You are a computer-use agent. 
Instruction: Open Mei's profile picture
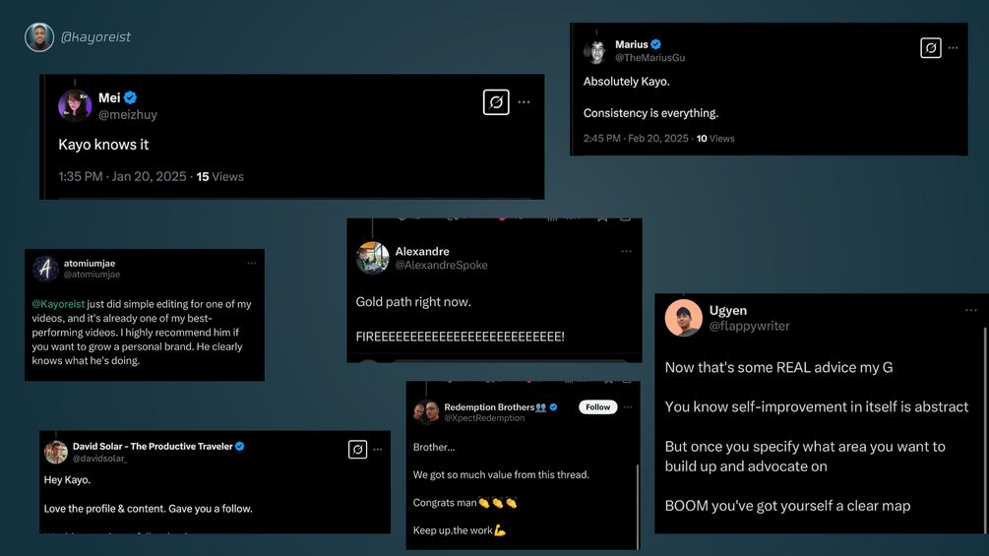coord(75,105)
